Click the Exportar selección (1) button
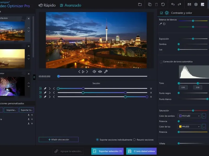Image resolution: width=209 pixels, height=156 pixels. click(108, 151)
